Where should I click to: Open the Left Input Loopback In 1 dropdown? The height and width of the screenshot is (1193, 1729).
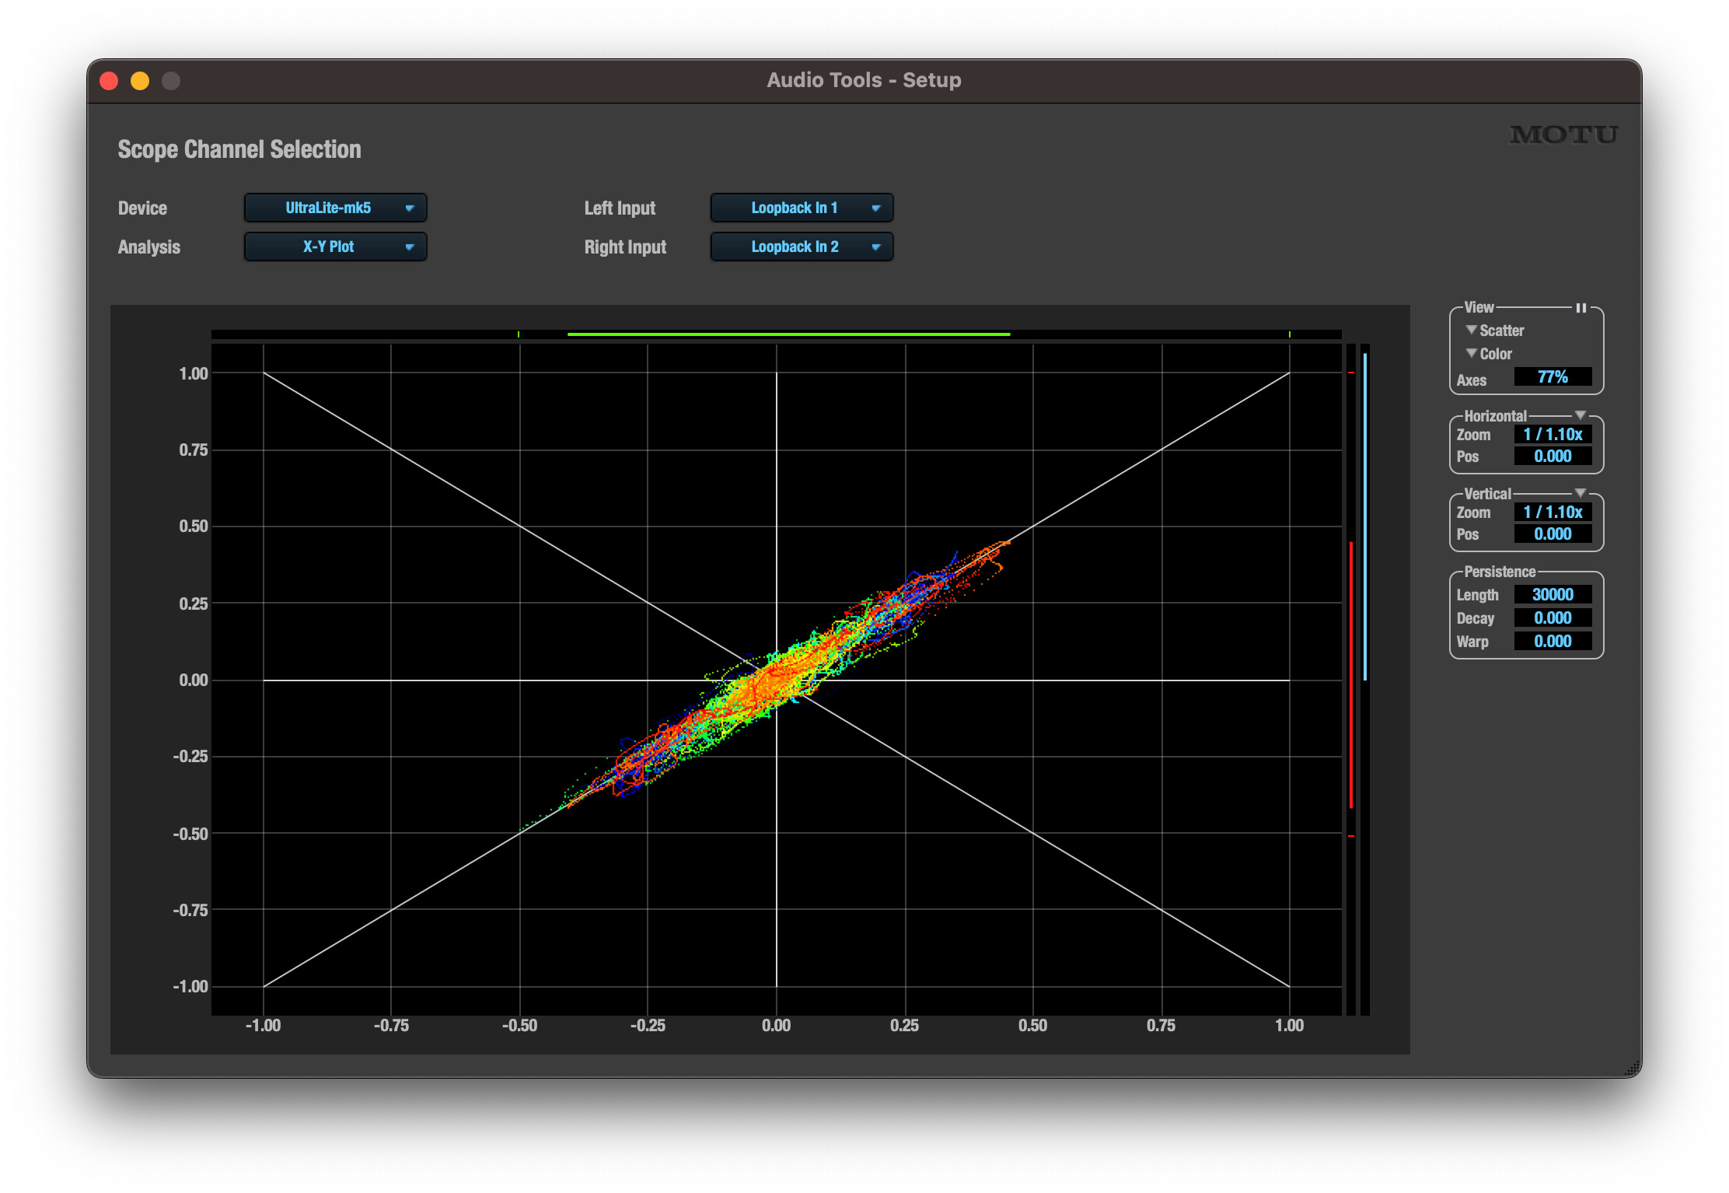[802, 208]
